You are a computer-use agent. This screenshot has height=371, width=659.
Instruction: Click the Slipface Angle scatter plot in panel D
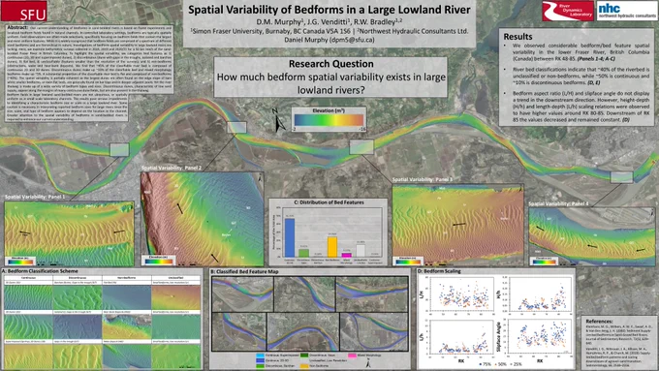[540, 336]
